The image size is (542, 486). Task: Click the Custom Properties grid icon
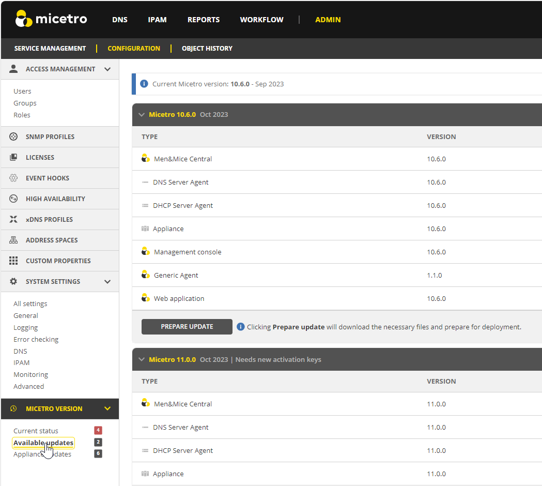pos(14,261)
